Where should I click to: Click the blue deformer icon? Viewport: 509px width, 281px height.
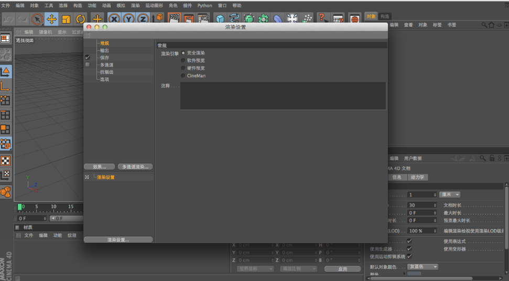[x=277, y=18]
